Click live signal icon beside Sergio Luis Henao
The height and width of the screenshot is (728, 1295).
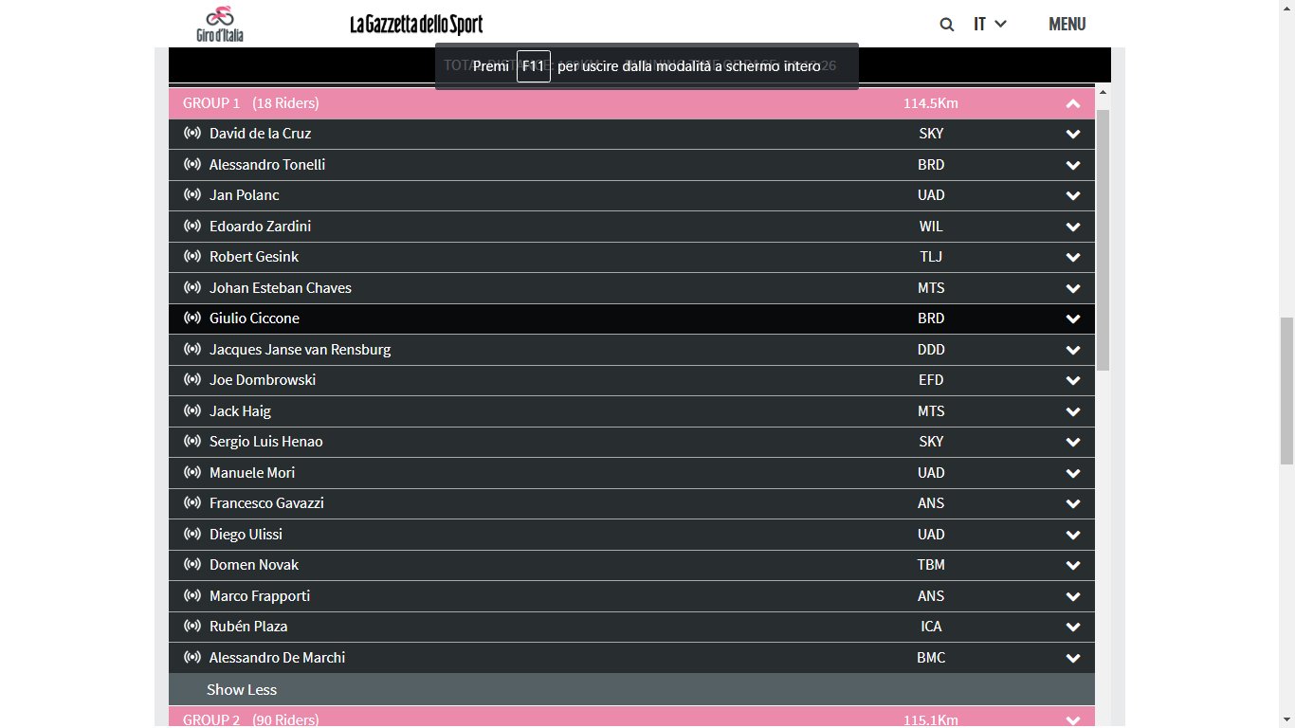(192, 442)
